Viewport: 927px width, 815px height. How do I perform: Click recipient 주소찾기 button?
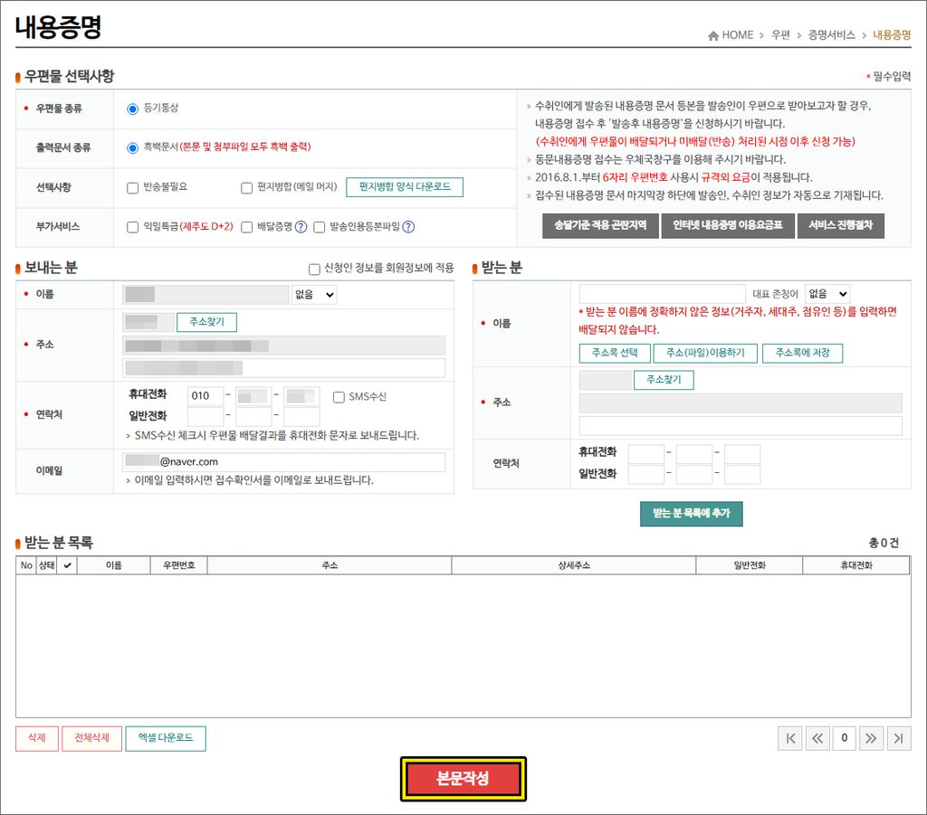(664, 380)
